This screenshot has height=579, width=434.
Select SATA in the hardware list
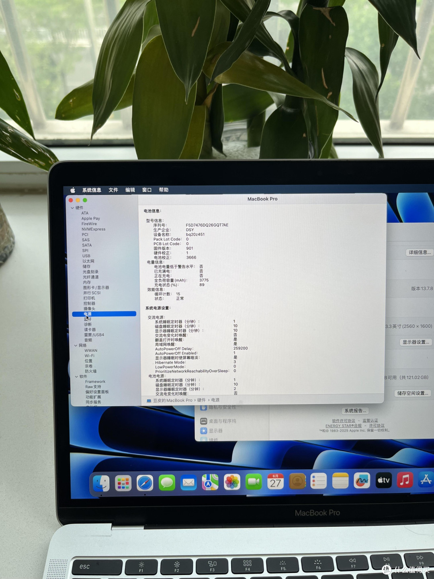tap(87, 245)
